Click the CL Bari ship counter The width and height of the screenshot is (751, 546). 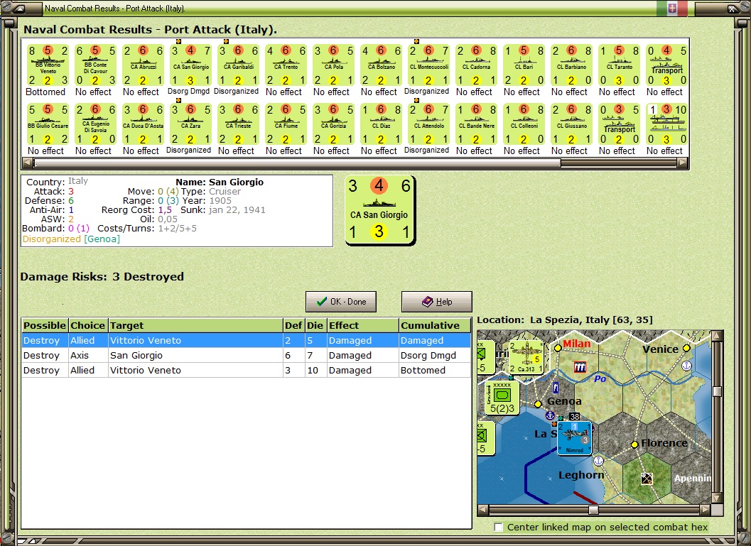tap(524, 65)
